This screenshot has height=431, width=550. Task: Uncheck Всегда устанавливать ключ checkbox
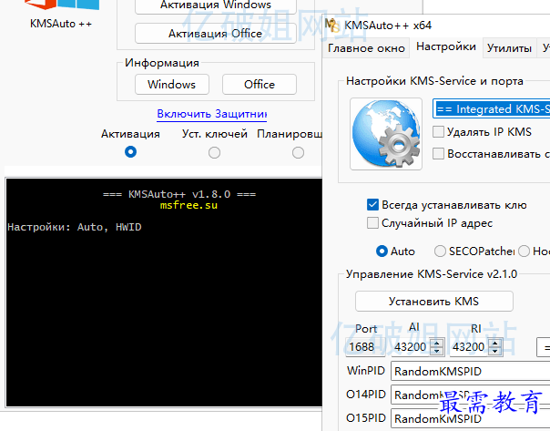pos(372,205)
